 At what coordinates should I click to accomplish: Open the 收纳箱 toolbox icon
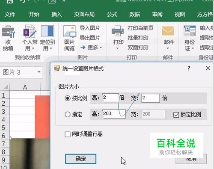pos(8,32)
